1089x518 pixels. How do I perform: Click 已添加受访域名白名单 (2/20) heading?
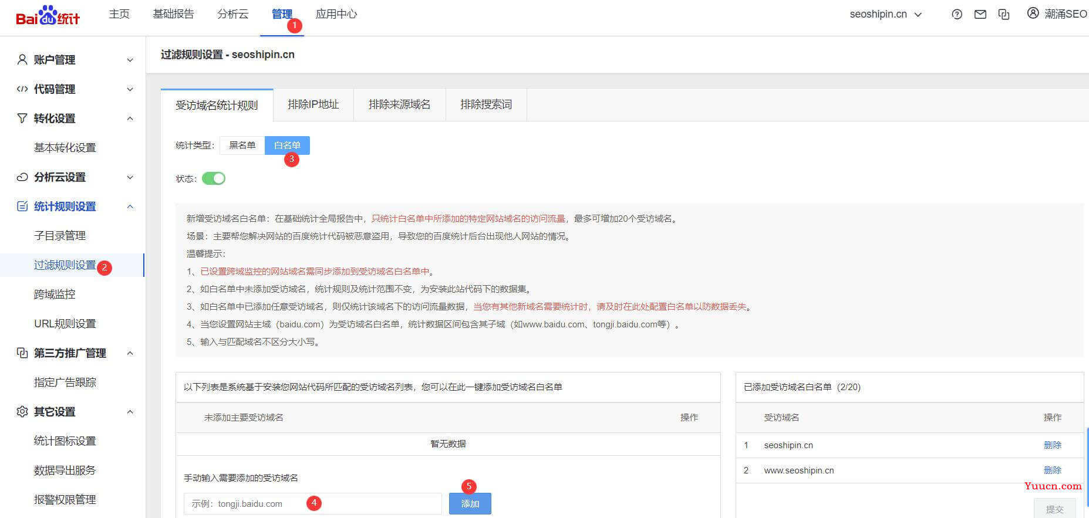[802, 387]
